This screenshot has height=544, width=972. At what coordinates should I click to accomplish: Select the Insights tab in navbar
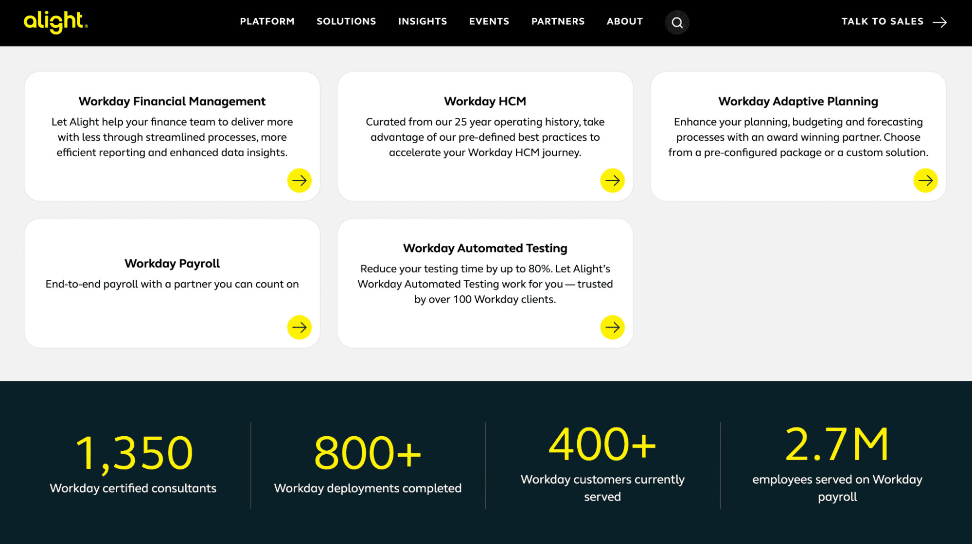point(422,21)
